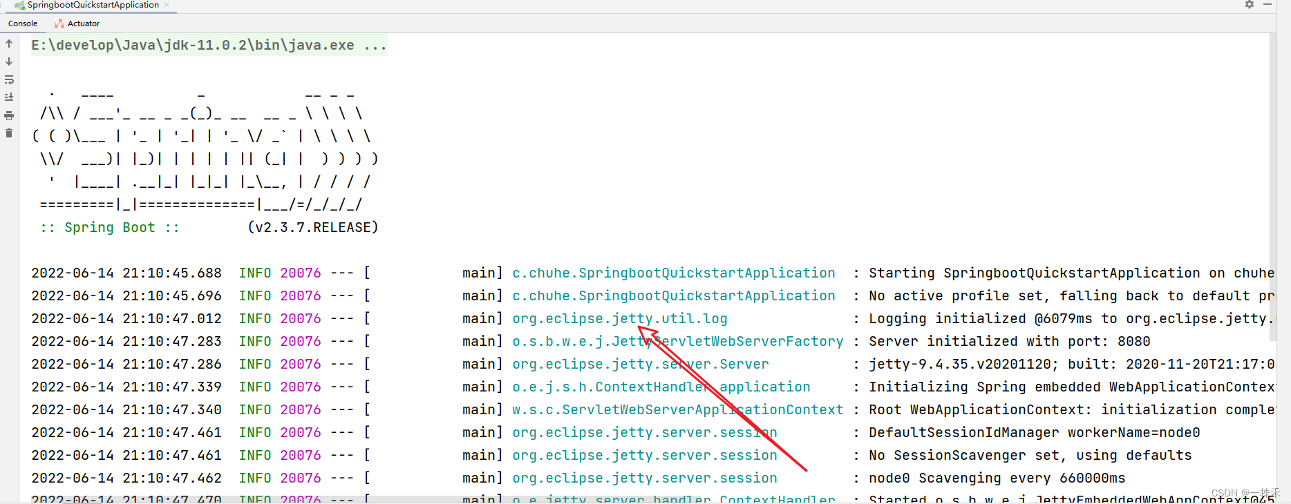Screen dimensions: 1291x504
Task: Click the java.exe command line at top
Action: click(x=209, y=46)
